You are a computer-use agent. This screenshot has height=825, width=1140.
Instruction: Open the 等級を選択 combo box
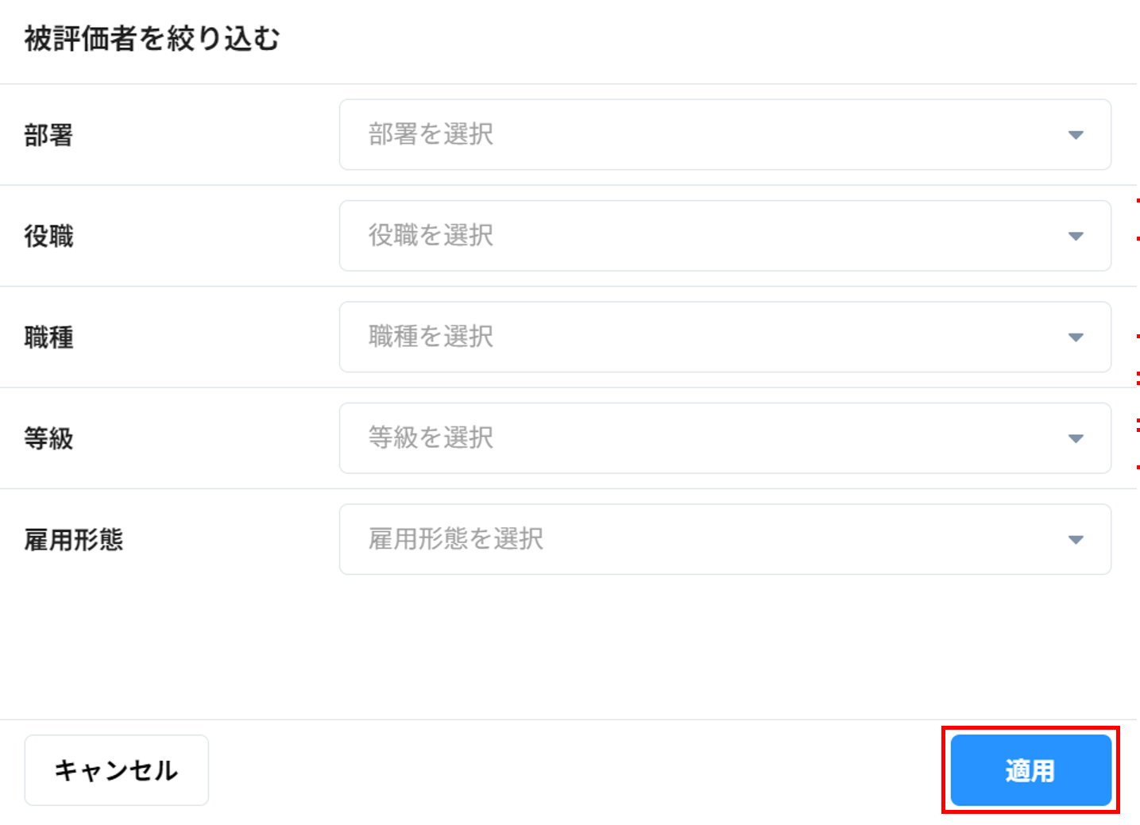tap(699, 438)
